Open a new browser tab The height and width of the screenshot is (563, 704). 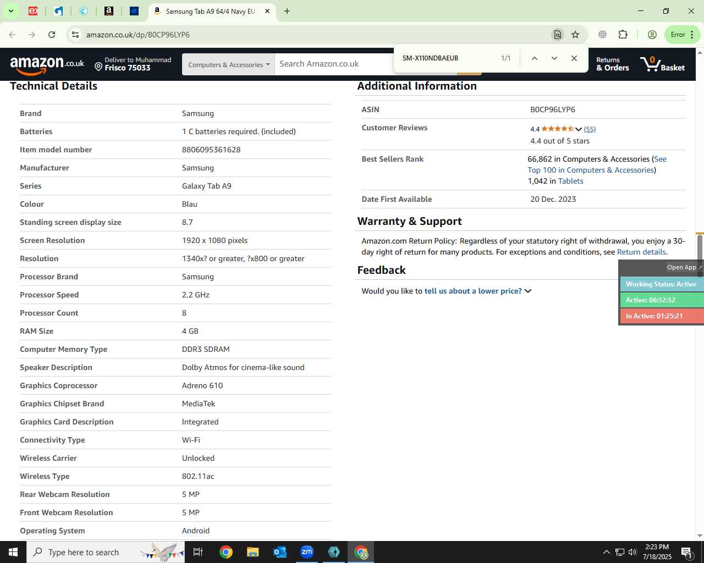tap(287, 11)
